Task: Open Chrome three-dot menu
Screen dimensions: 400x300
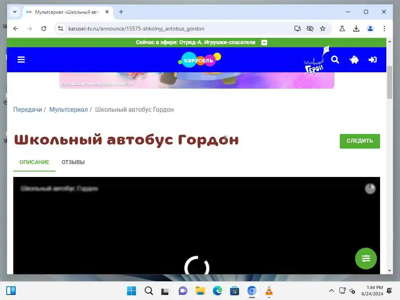Action: tap(384, 29)
